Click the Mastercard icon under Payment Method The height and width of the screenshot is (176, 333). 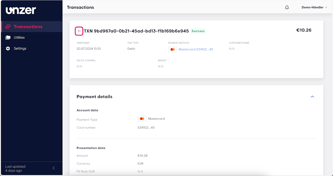tap(172, 50)
